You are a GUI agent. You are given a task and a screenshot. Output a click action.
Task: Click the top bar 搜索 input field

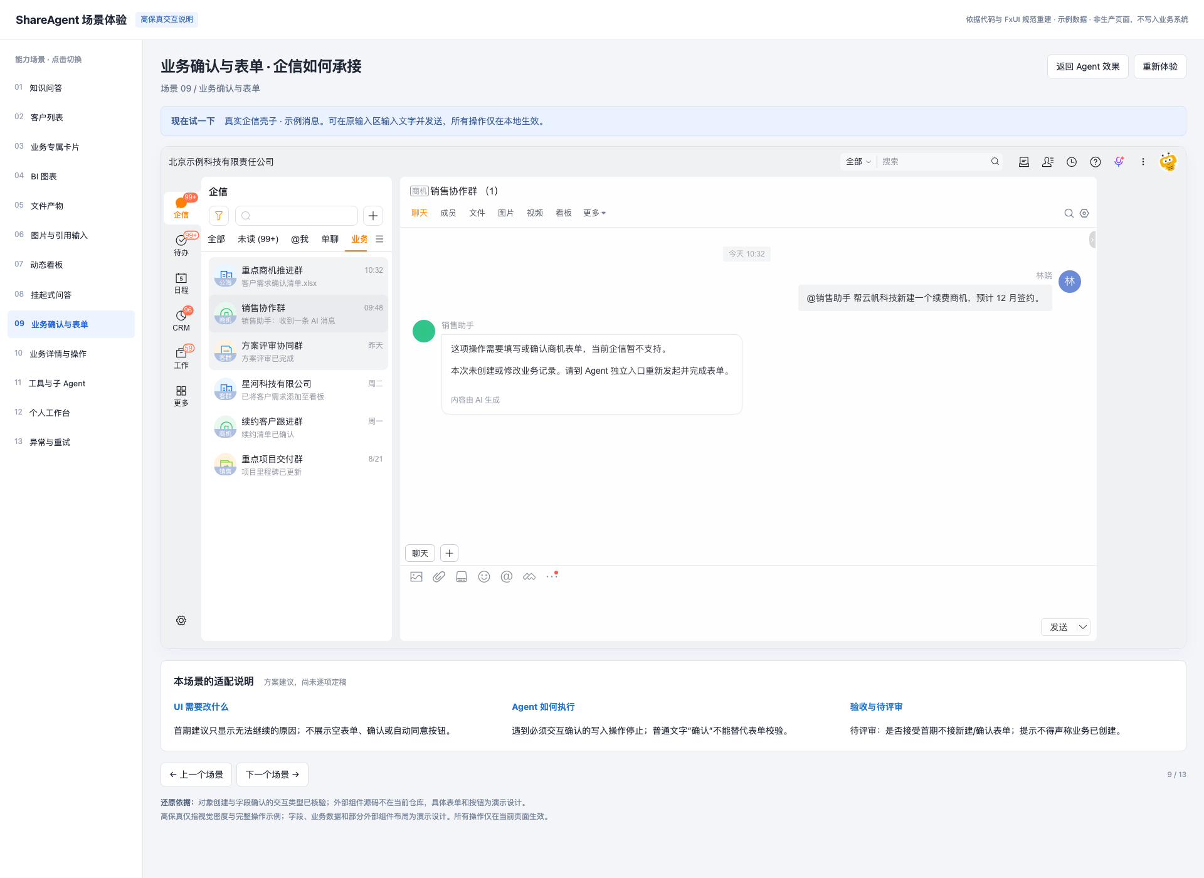(934, 162)
